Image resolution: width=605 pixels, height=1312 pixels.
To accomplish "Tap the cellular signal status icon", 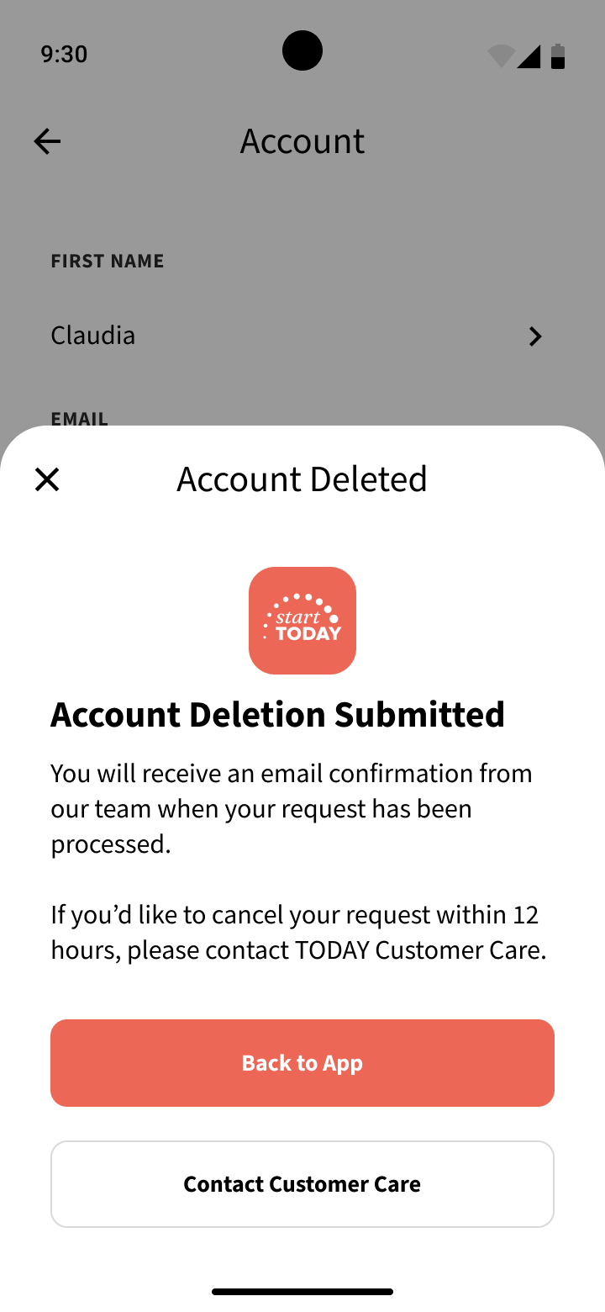I will click(x=529, y=56).
